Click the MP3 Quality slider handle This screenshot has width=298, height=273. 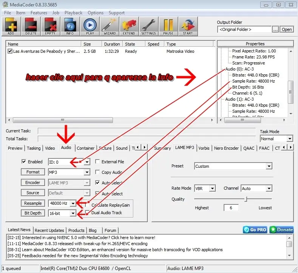tap(246, 199)
